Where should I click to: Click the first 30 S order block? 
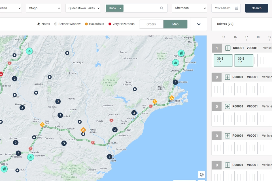coord(223,60)
